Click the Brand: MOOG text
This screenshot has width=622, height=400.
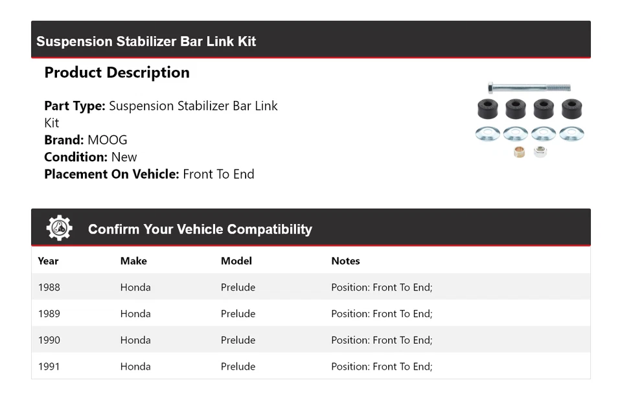tap(86, 140)
